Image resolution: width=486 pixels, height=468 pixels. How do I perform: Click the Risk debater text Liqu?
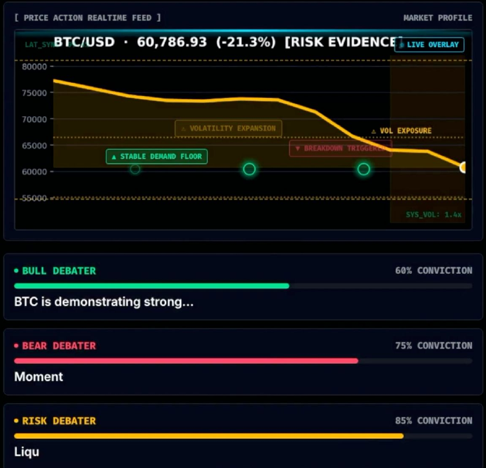pyautogui.click(x=27, y=452)
